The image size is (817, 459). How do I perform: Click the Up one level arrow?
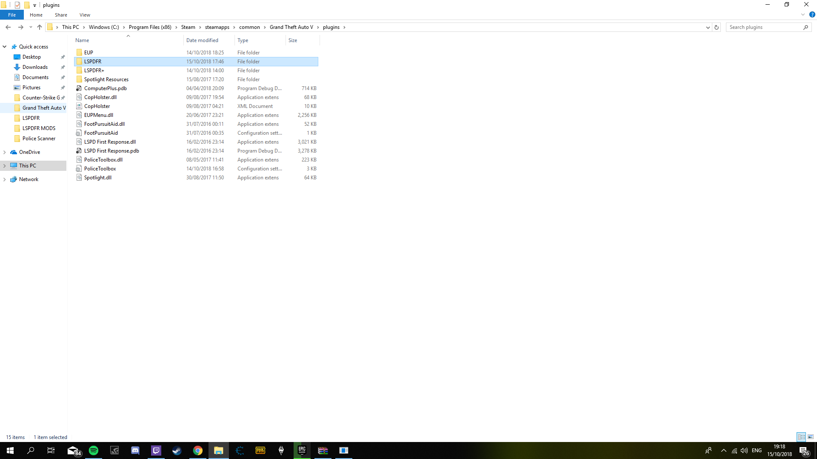point(40,27)
